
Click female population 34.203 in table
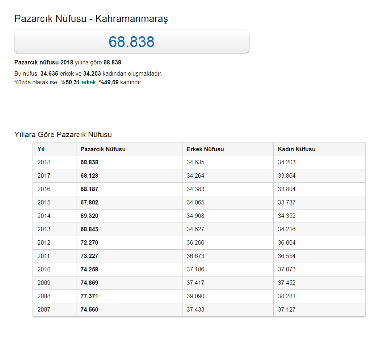pos(287,162)
